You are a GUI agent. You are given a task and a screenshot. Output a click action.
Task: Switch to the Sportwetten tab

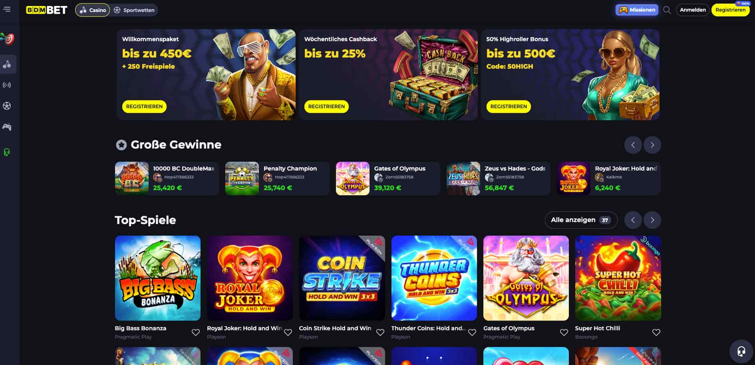[x=134, y=10]
